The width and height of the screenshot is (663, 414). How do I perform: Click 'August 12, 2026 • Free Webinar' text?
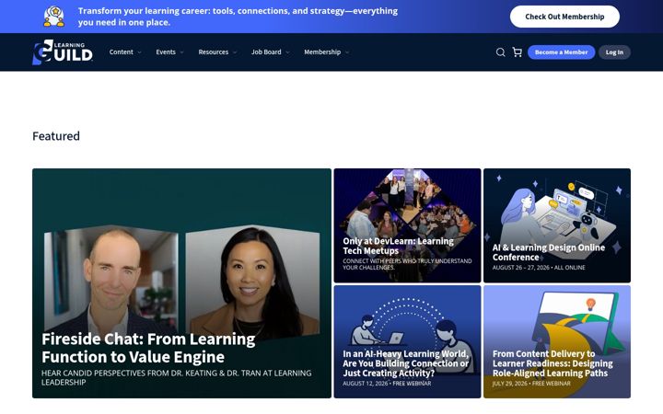click(387, 384)
